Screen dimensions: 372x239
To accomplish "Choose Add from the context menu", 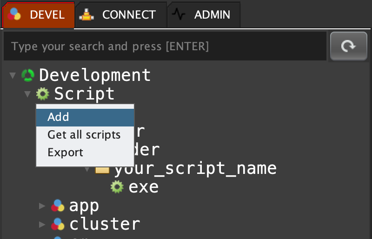I will (58, 117).
